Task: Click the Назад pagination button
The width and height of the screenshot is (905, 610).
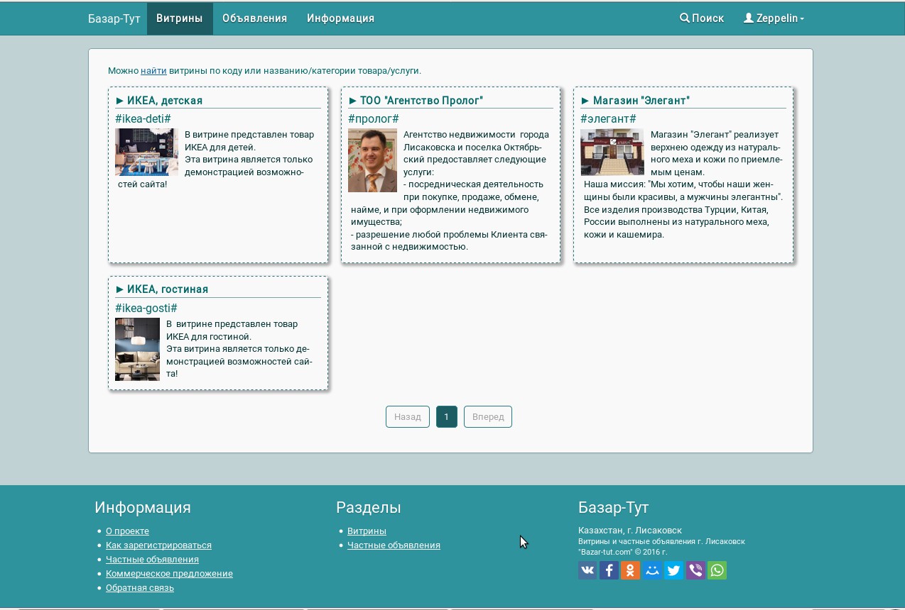Action: (x=408, y=416)
